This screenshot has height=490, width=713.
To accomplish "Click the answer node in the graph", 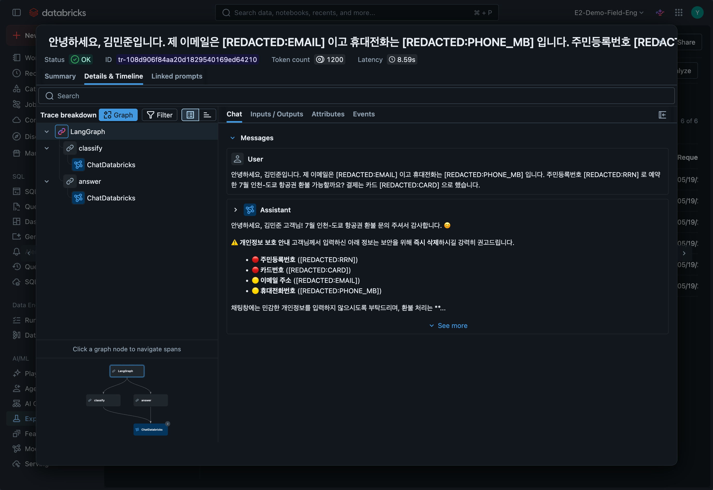I will tap(150, 401).
